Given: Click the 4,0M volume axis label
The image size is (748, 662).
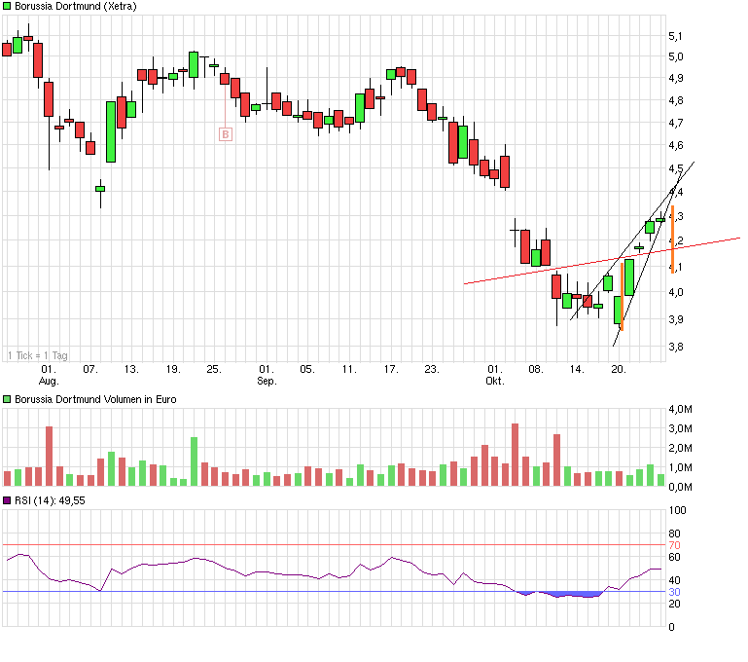Looking at the screenshot, I should click(x=680, y=409).
